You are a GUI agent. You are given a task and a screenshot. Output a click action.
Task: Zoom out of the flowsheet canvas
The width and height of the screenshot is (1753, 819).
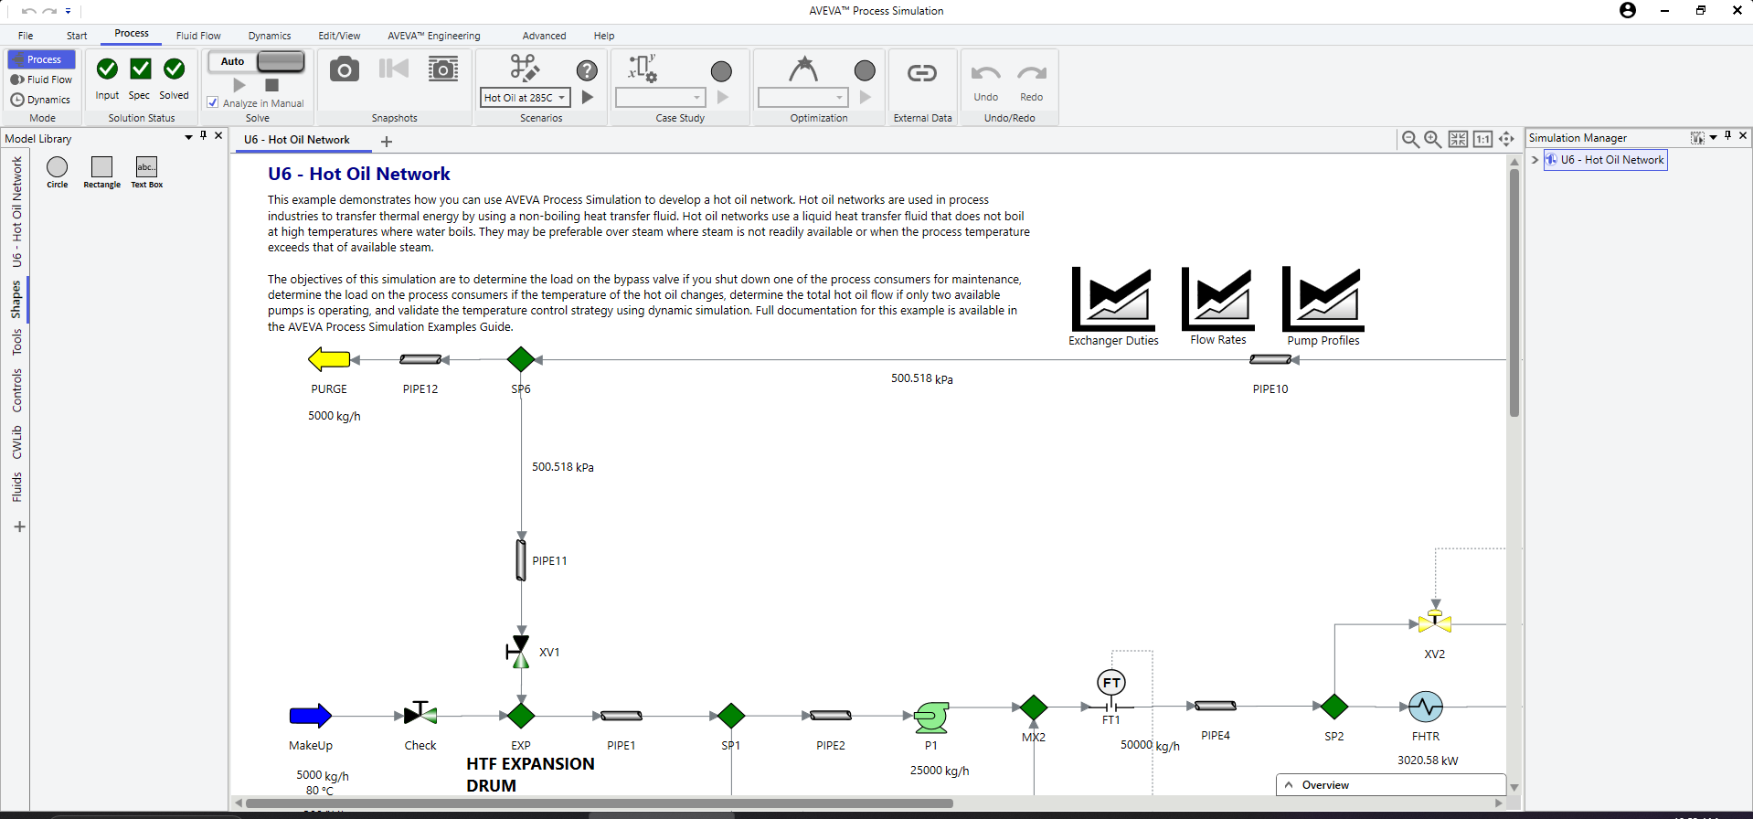tap(1410, 139)
